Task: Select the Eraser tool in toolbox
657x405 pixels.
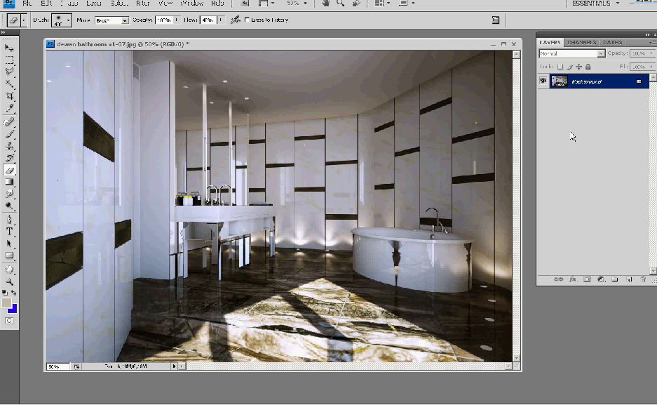Action: (x=9, y=170)
